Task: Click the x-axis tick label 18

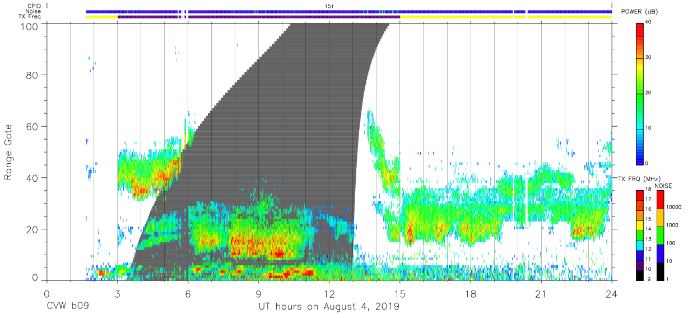Action: pyautogui.click(x=471, y=293)
